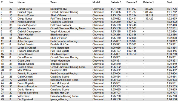Select Bia Figueiredo's name cell

click(x=26, y=99)
